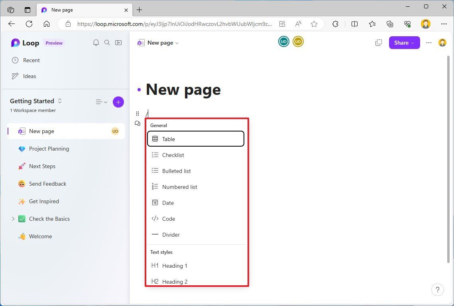The image size is (454, 306).
Task: Open comments via the speech bubble icon
Action: [x=137, y=123]
